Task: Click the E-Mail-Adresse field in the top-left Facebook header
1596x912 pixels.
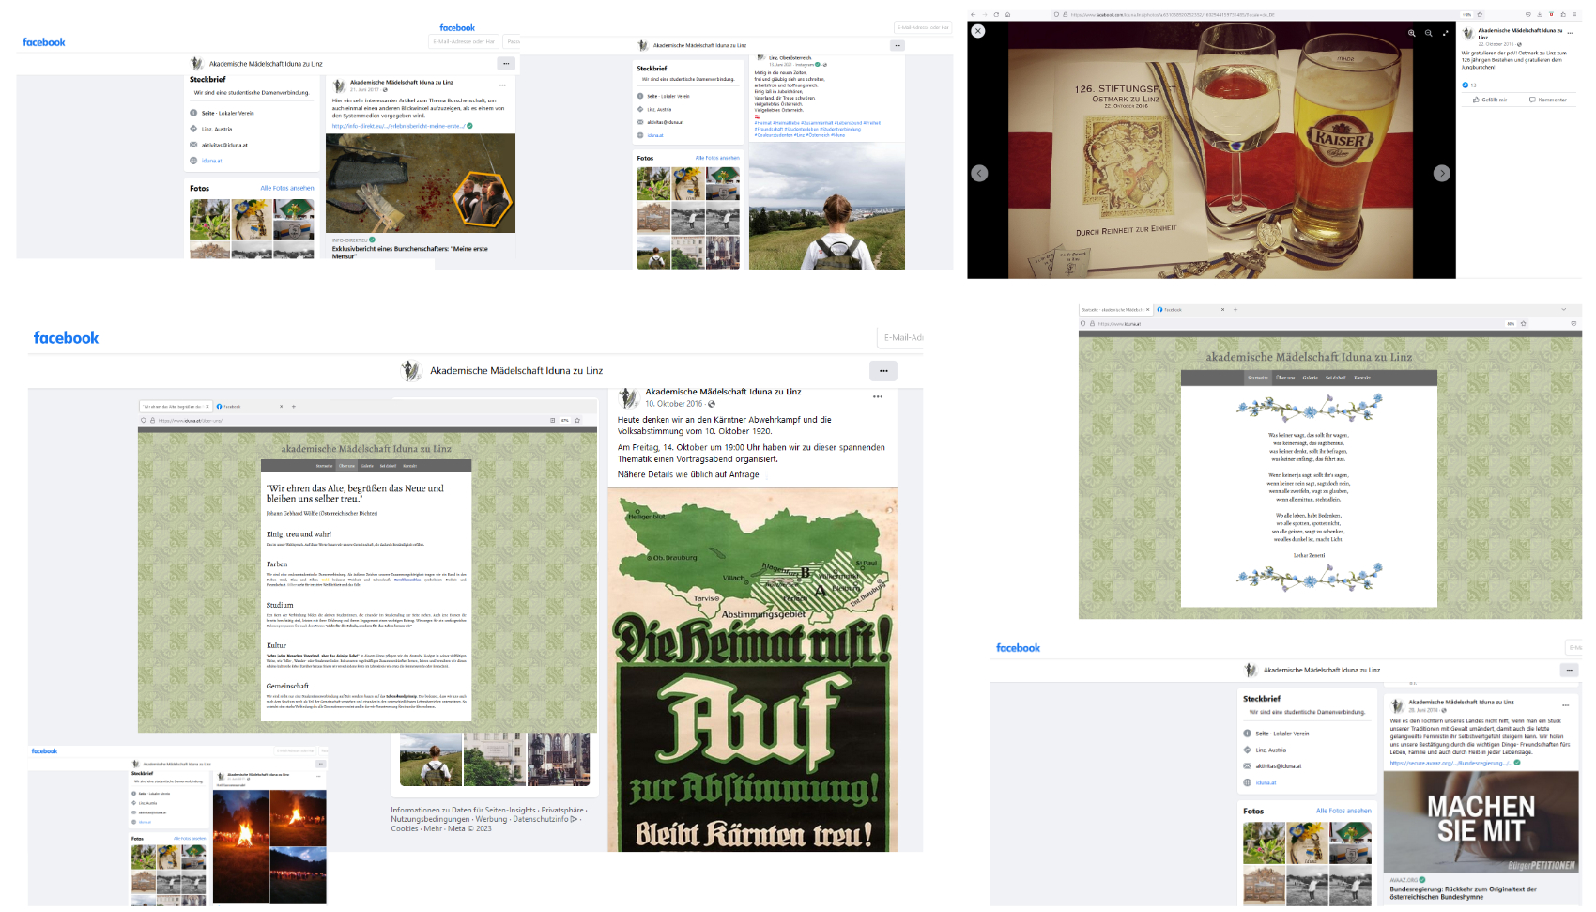Action: coord(464,41)
